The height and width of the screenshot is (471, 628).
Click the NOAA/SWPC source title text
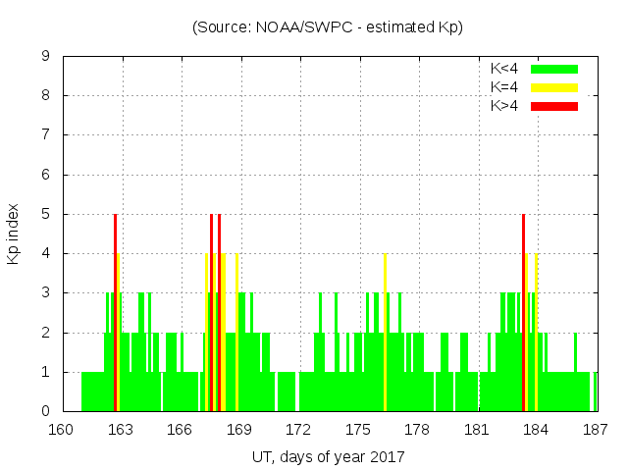tap(328, 27)
